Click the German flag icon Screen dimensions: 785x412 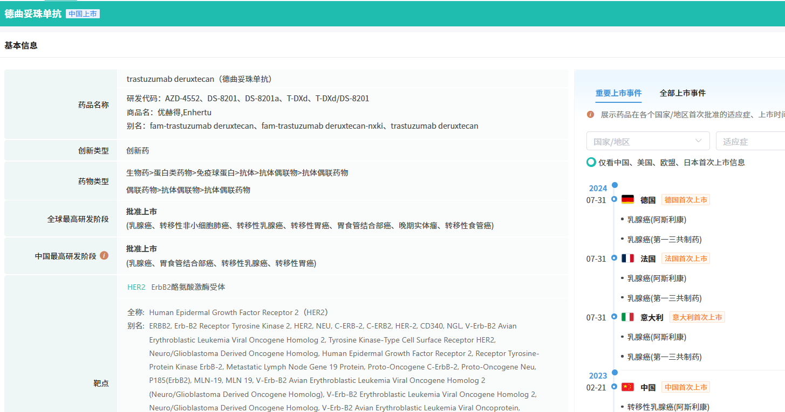tap(627, 200)
